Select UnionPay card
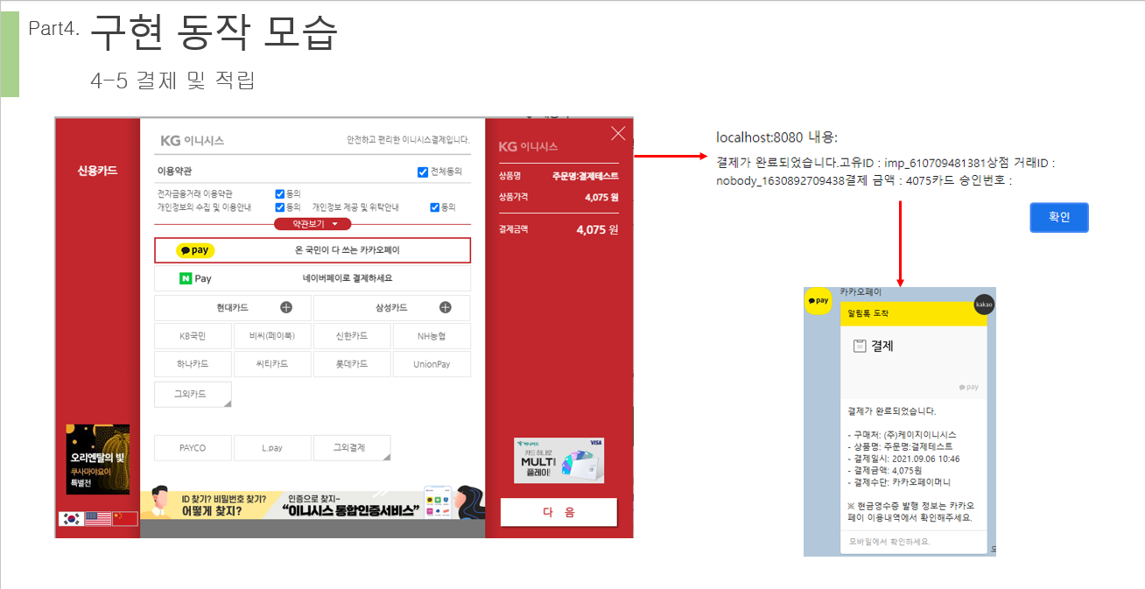 point(432,364)
